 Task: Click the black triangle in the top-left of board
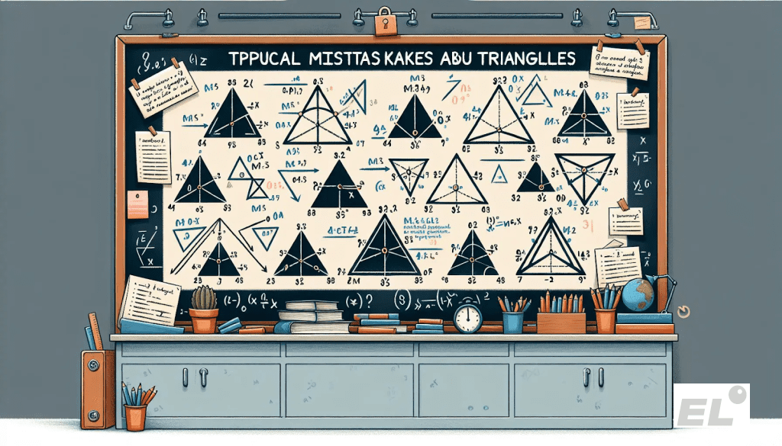point(233,116)
